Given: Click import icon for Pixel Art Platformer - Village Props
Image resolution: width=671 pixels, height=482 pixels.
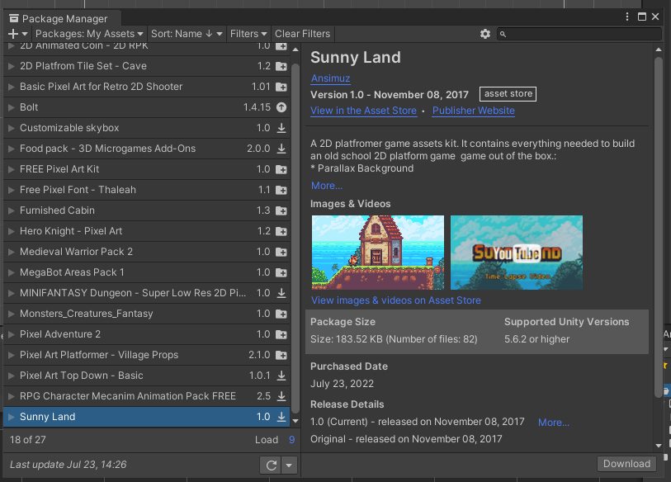Looking at the screenshot, I should (281, 355).
